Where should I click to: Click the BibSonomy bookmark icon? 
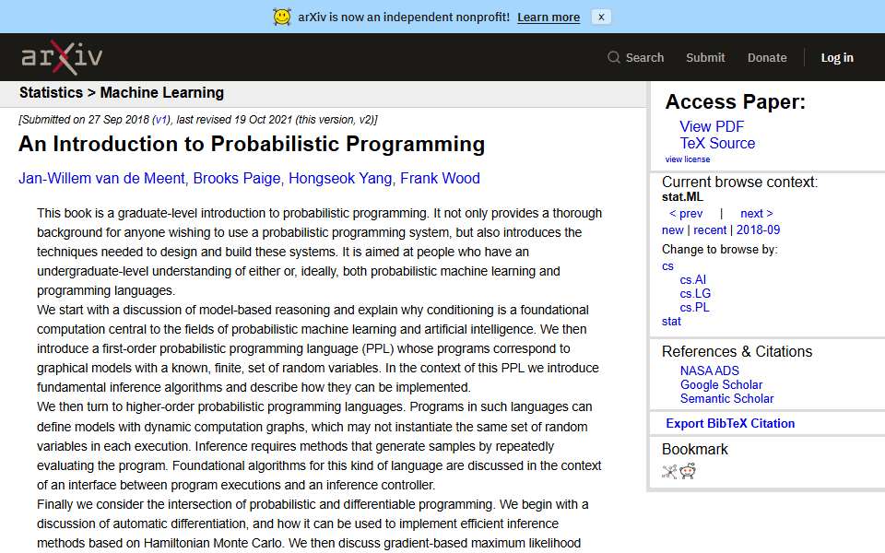click(x=669, y=471)
